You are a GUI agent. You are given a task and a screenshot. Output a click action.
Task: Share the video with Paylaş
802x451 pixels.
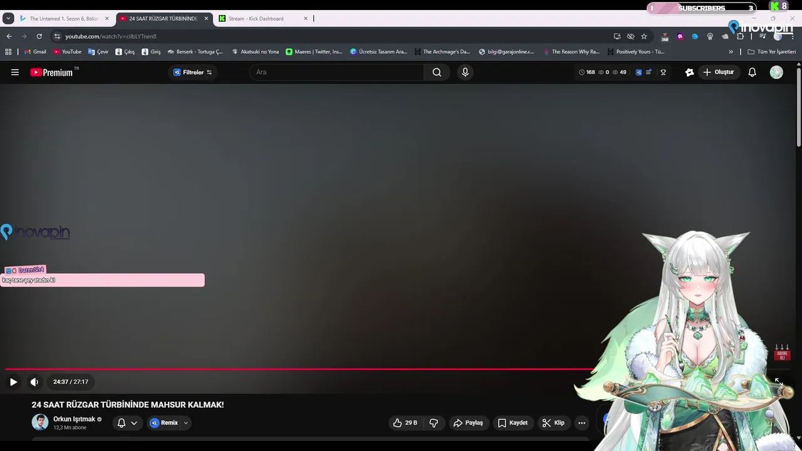468,423
